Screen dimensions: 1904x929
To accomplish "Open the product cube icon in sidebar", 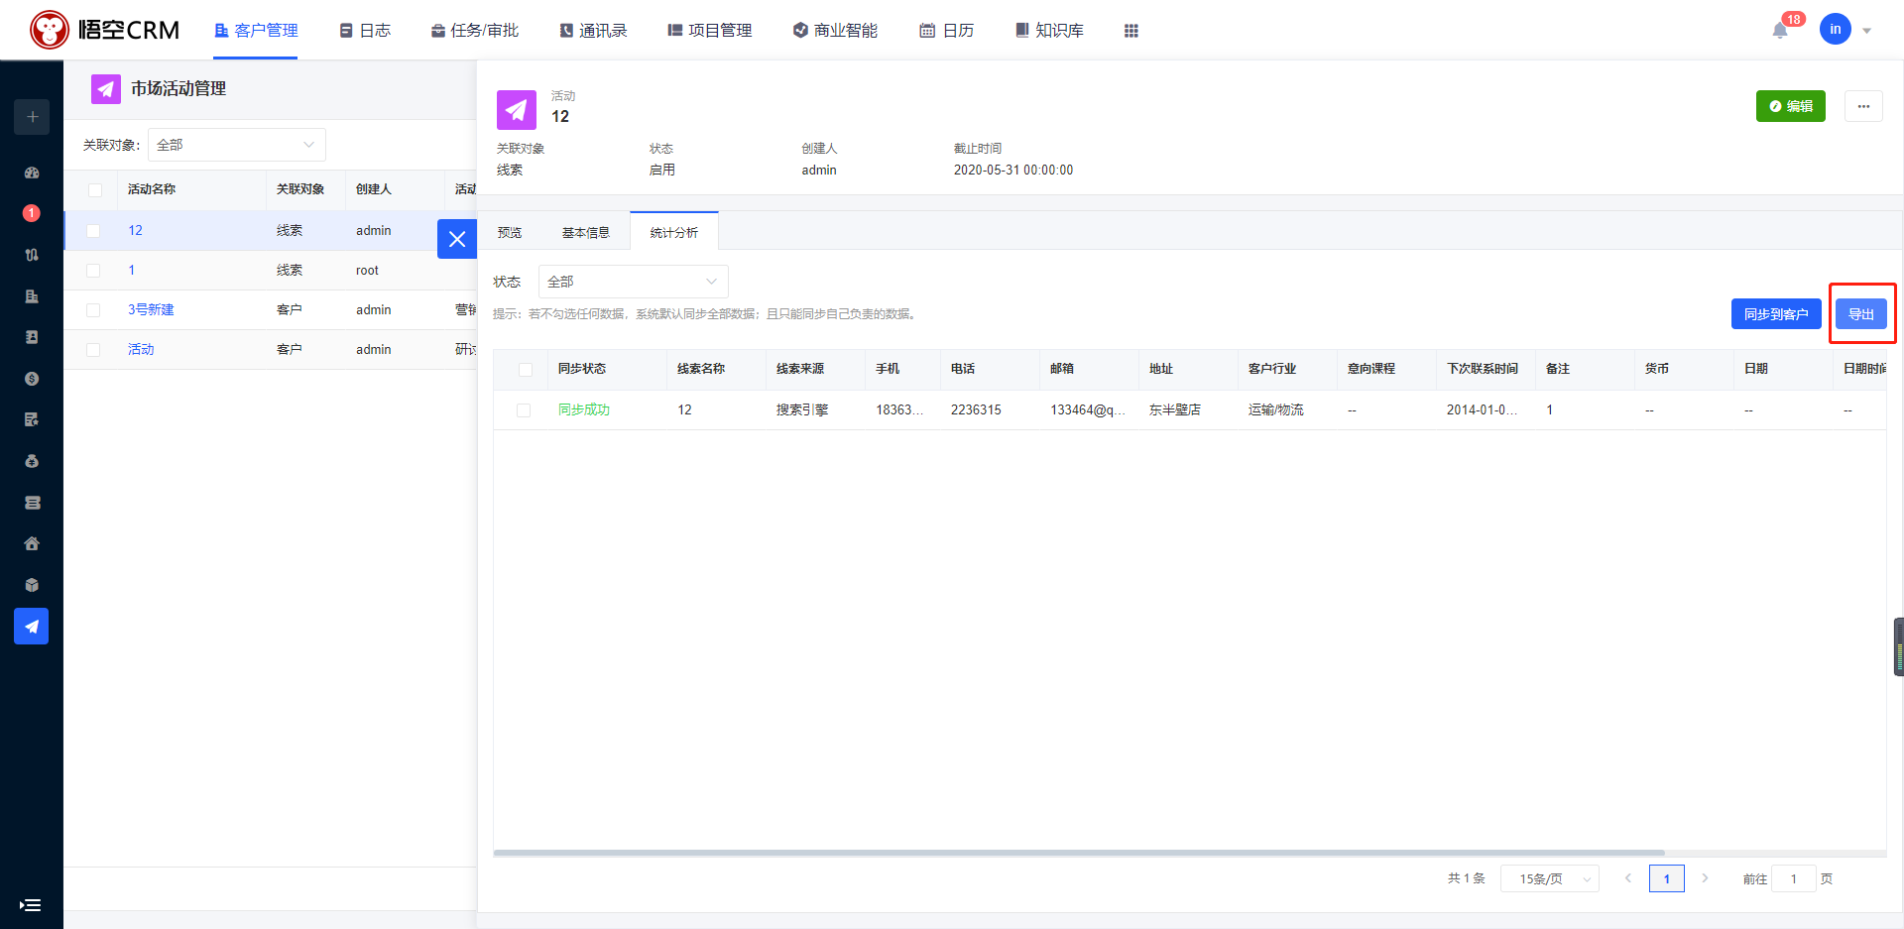I will [x=32, y=585].
